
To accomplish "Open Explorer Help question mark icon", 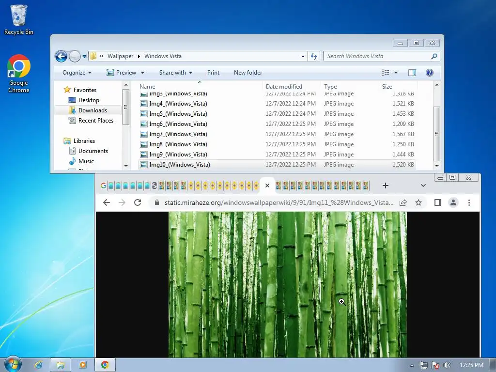I will pyautogui.click(x=430, y=73).
